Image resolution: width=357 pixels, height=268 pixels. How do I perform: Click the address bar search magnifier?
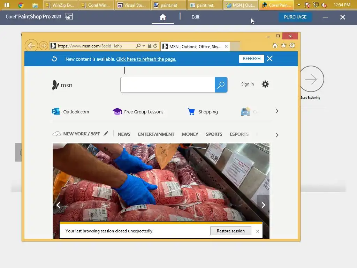pos(138,46)
